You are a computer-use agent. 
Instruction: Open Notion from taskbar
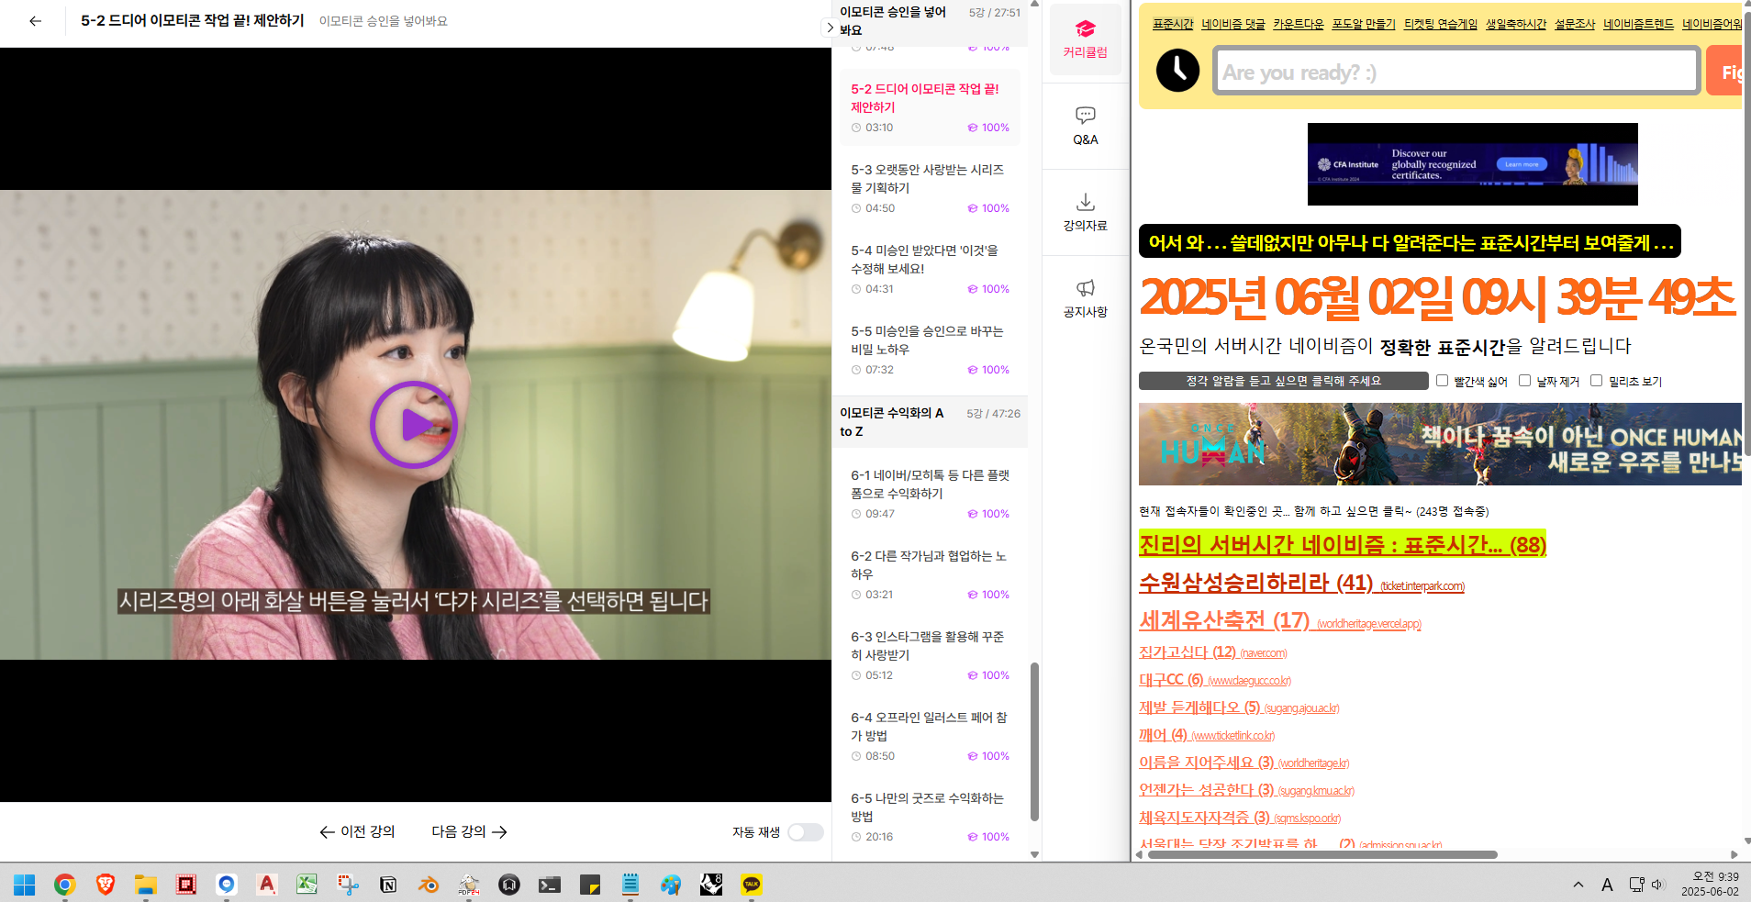[388, 885]
